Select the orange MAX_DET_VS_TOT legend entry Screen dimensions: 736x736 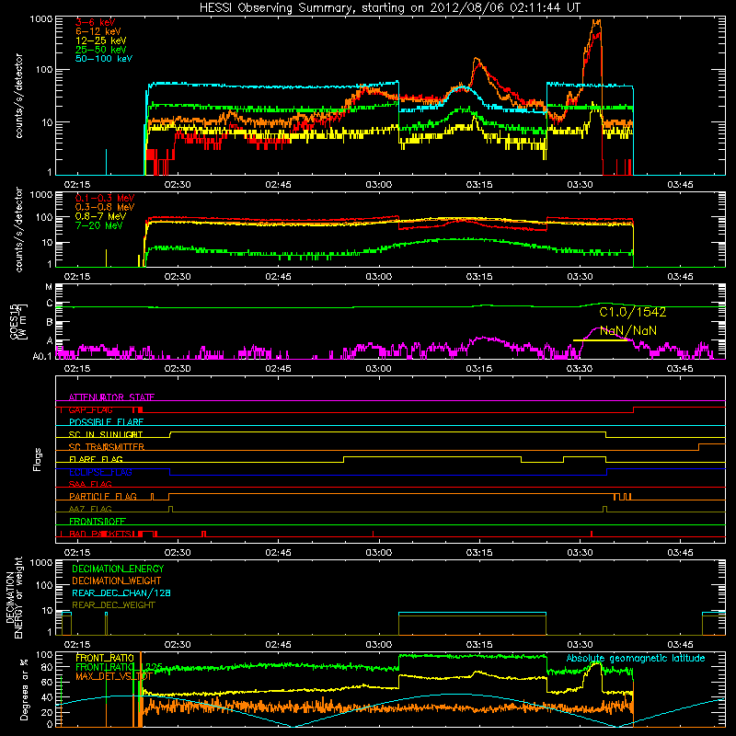pyautogui.click(x=113, y=676)
